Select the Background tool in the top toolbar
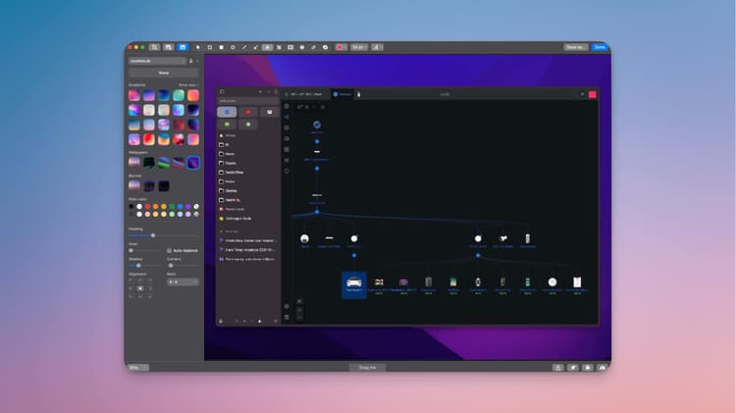This screenshot has width=736, height=413. pyautogui.click(x=183, y=47)
